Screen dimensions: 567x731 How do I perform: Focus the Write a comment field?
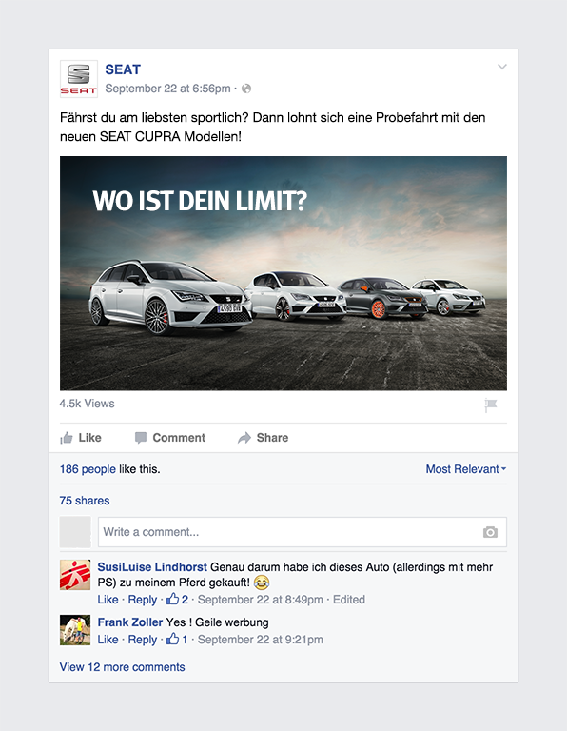tap(303, 532)
